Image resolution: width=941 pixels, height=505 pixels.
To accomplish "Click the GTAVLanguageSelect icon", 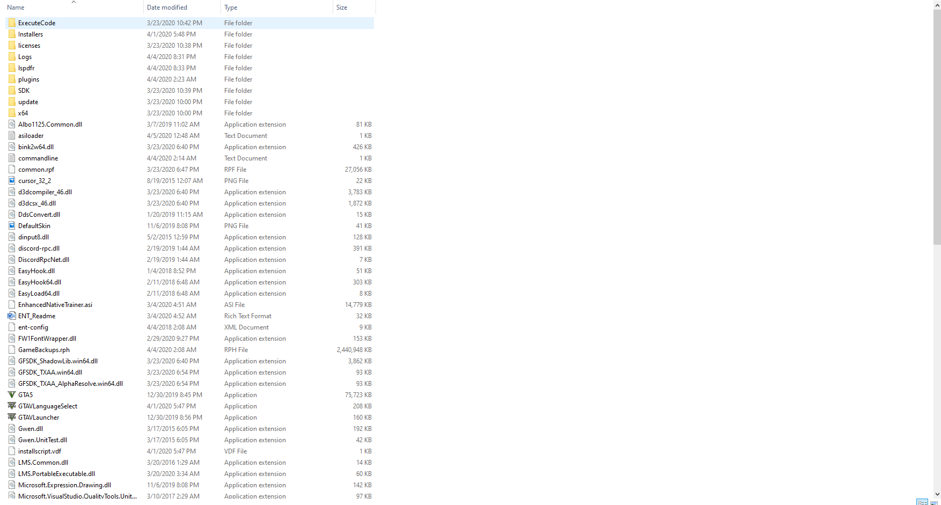I will click(x=12, y=406).
